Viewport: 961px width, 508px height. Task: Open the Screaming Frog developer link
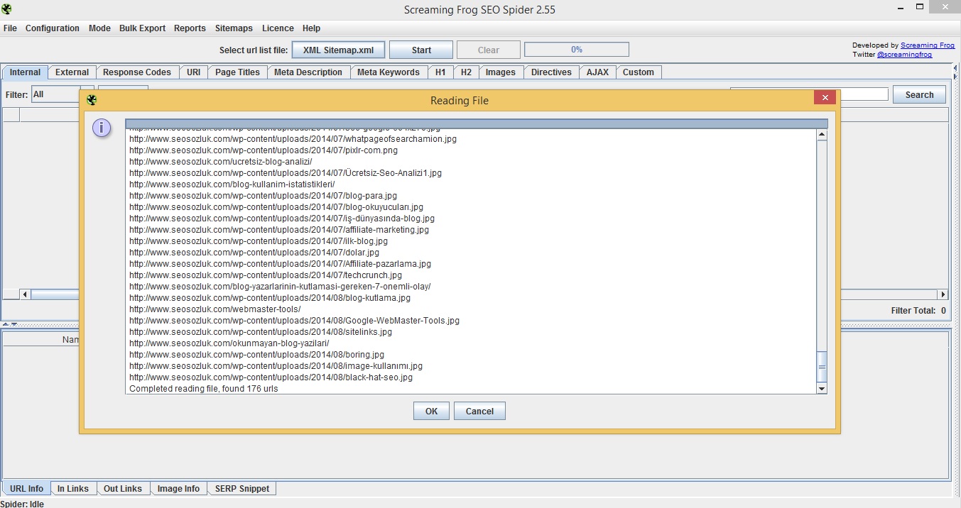coord(928,45)
